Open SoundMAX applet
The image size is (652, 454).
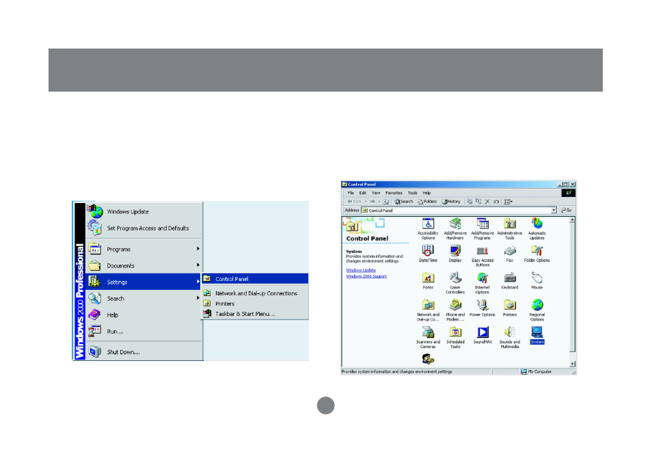(x=483, y=336)
